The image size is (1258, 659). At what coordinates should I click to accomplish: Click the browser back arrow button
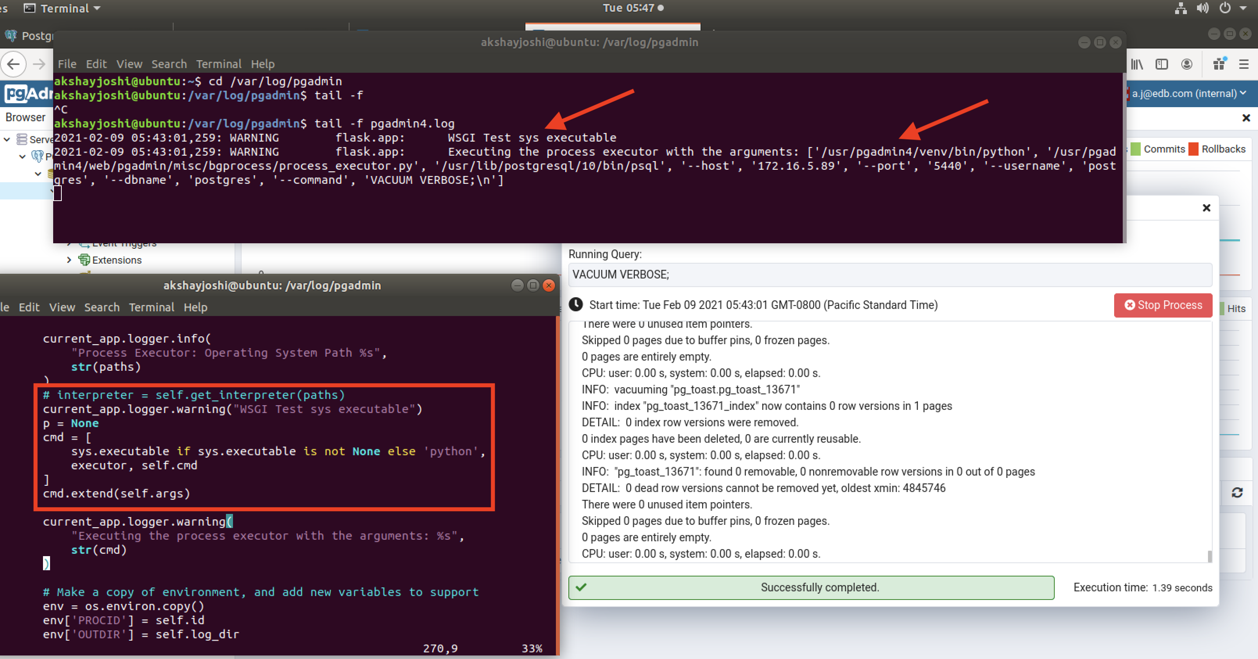[14, 64]
